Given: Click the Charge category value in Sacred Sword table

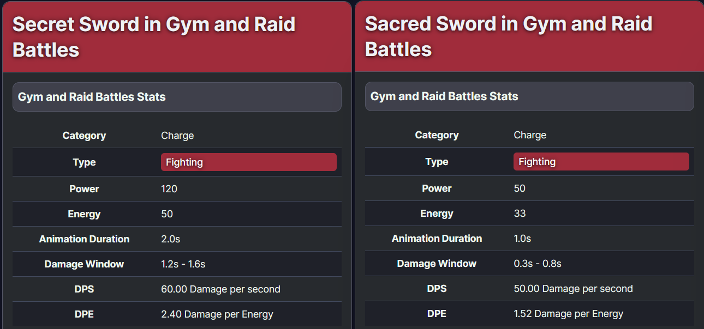Looking at the screenshot, I should click(530, 135).
